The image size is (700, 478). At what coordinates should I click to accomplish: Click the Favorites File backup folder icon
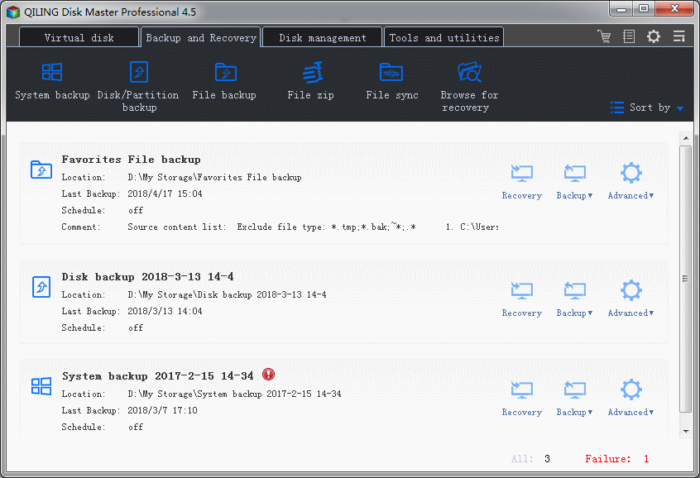click(x=41, y=170)
